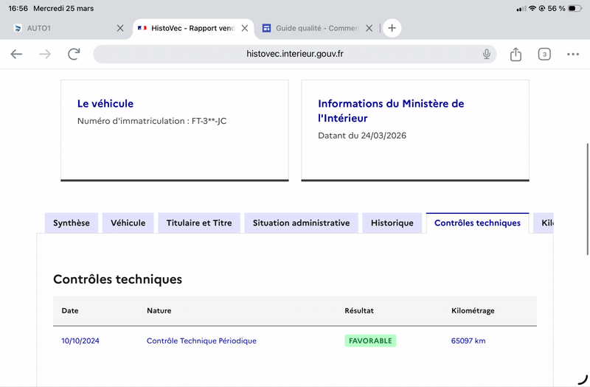The image size is (590, 387).
Task: Click the FAVORABLE result badge
Action: (370, 341)
